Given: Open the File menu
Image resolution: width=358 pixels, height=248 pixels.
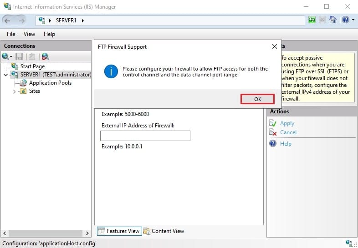Looking at the screenshot, I should (11, 34).
